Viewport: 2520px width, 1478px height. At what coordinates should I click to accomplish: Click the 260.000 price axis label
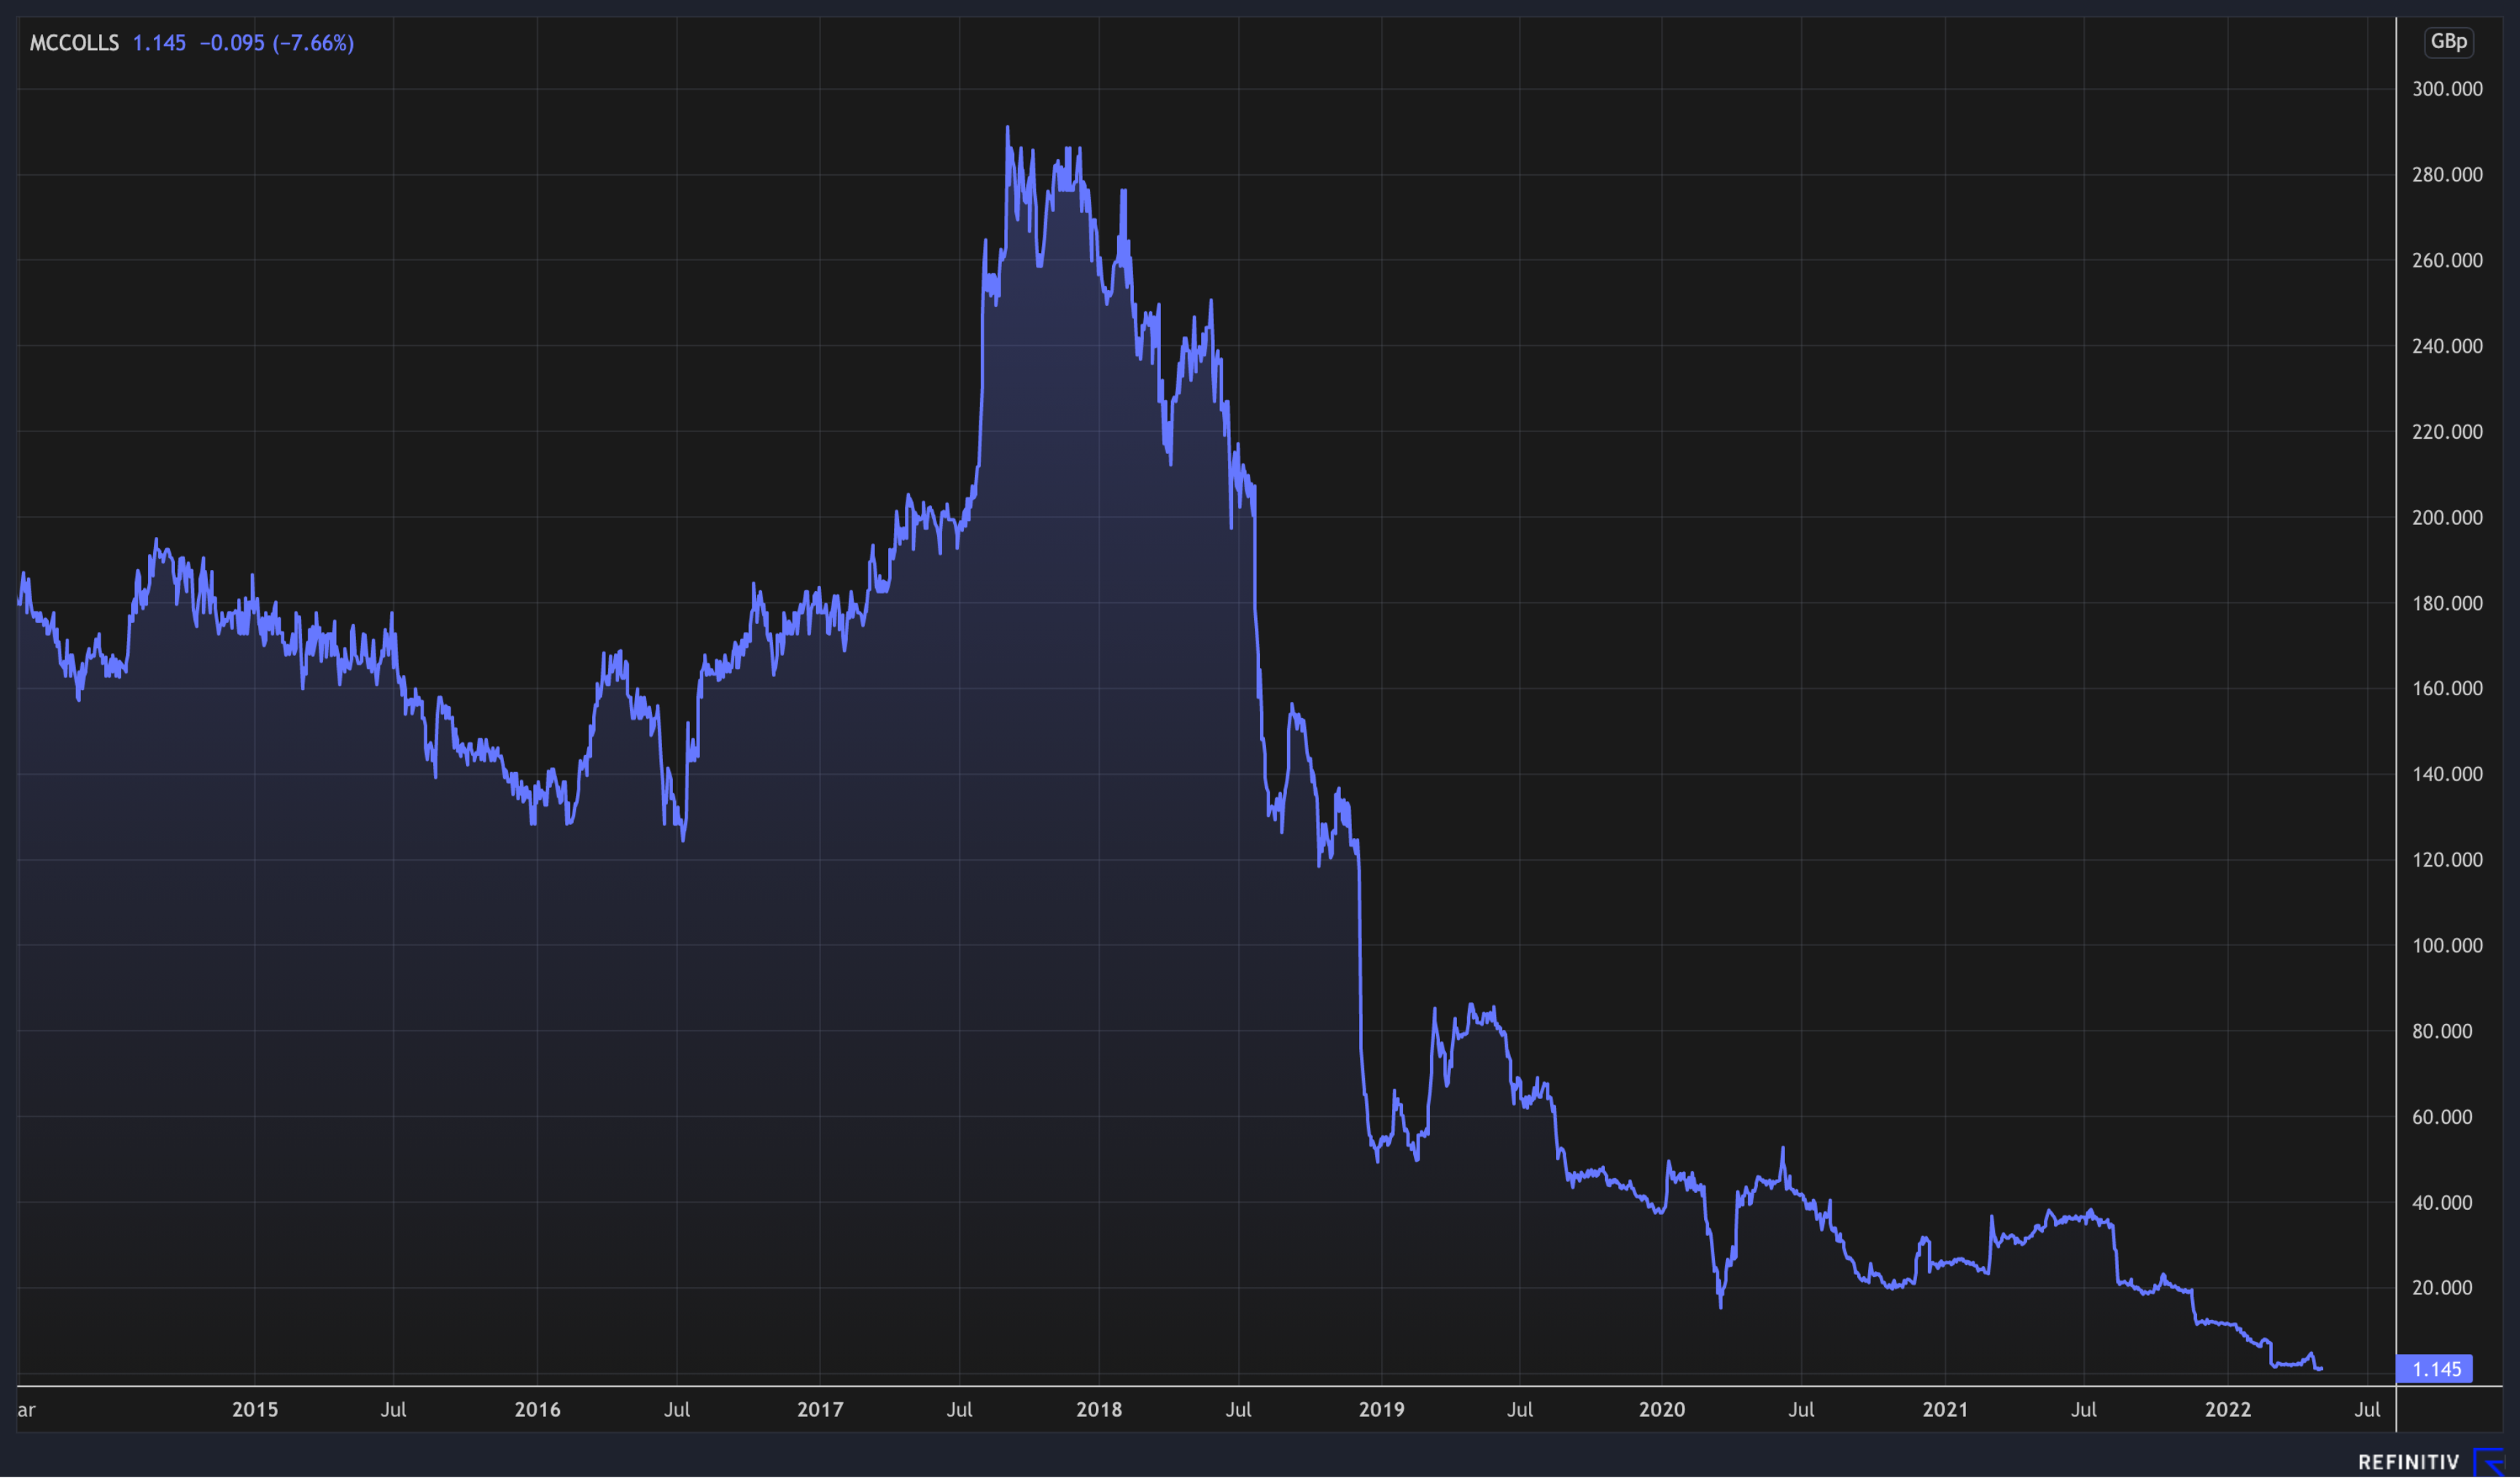[x=2447, y=261]
